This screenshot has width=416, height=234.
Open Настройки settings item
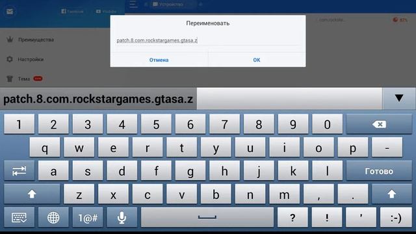[x=25, y=59]
